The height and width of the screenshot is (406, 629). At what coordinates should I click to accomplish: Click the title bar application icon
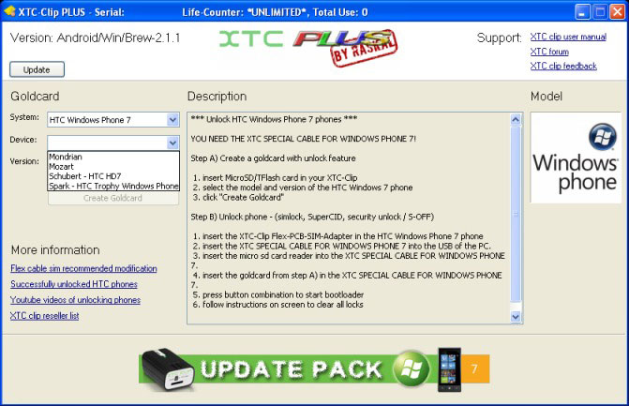[9, 11]
